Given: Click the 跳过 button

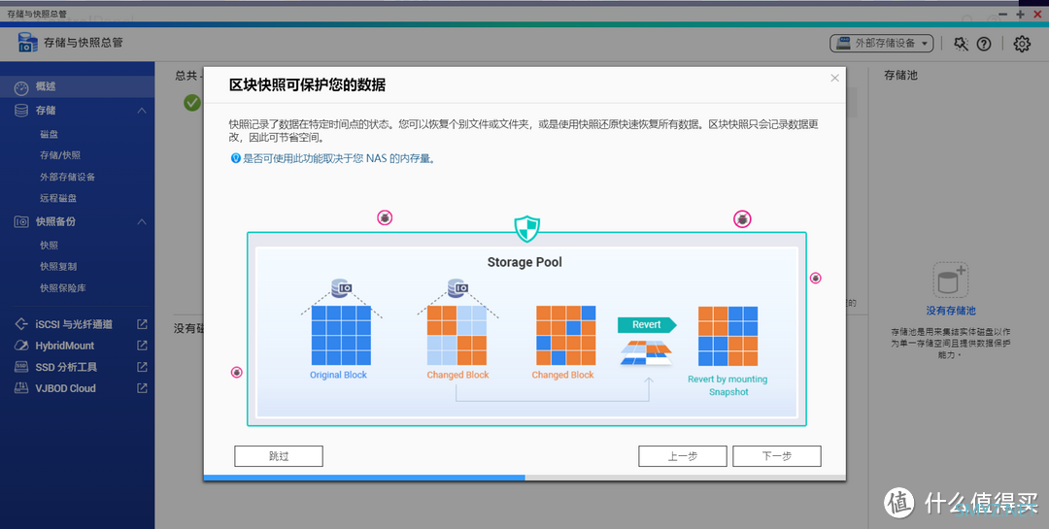Looking at the screenshot, I should [x=279, y=456].
